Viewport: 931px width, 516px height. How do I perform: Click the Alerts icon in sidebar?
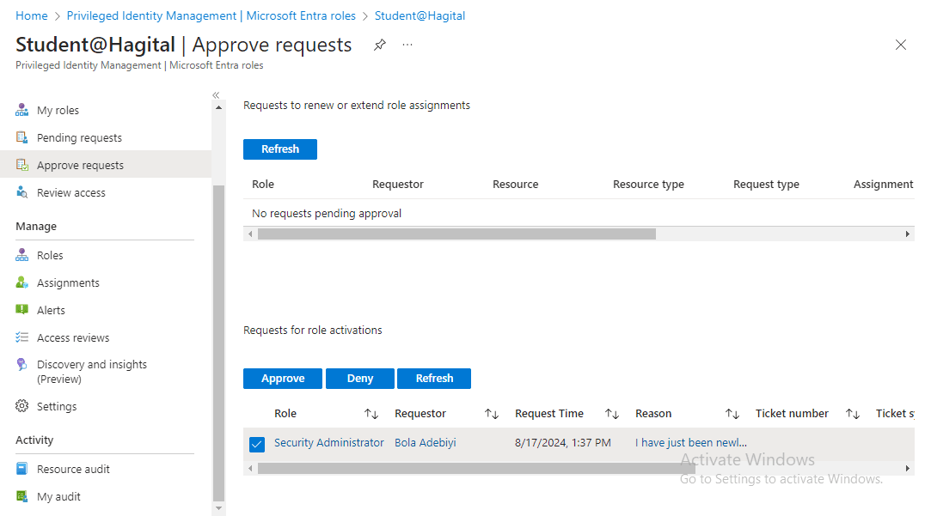click(x=22, y=310)
